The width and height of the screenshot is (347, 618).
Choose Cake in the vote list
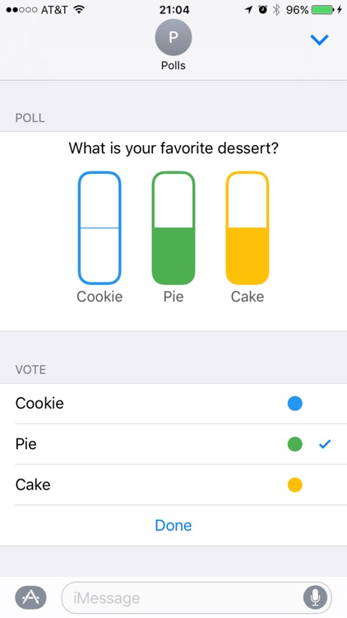pyautogui.click(x=173, y=485)
